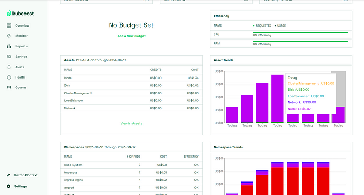
Task: Click the Node US$0.07 tooltip entry
Action: [x=299, y=109]
